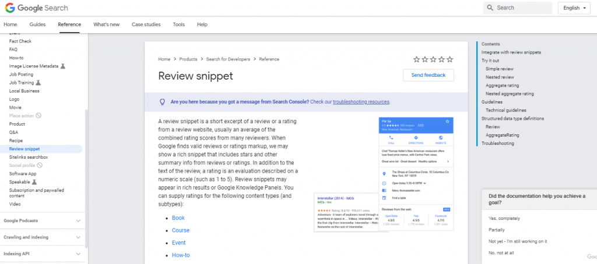The width and height of the screenshot is (597, 264).
Task: Open Local Business in the sidebar
Action: click(x=24, y=91)
